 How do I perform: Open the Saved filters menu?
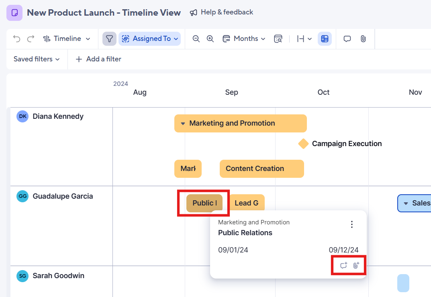(x=37, y=59)
